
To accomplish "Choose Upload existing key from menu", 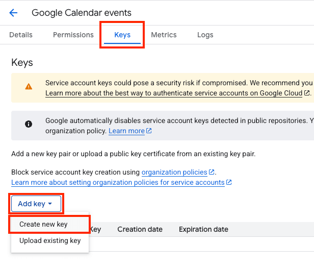I will [x=50, y=241].
